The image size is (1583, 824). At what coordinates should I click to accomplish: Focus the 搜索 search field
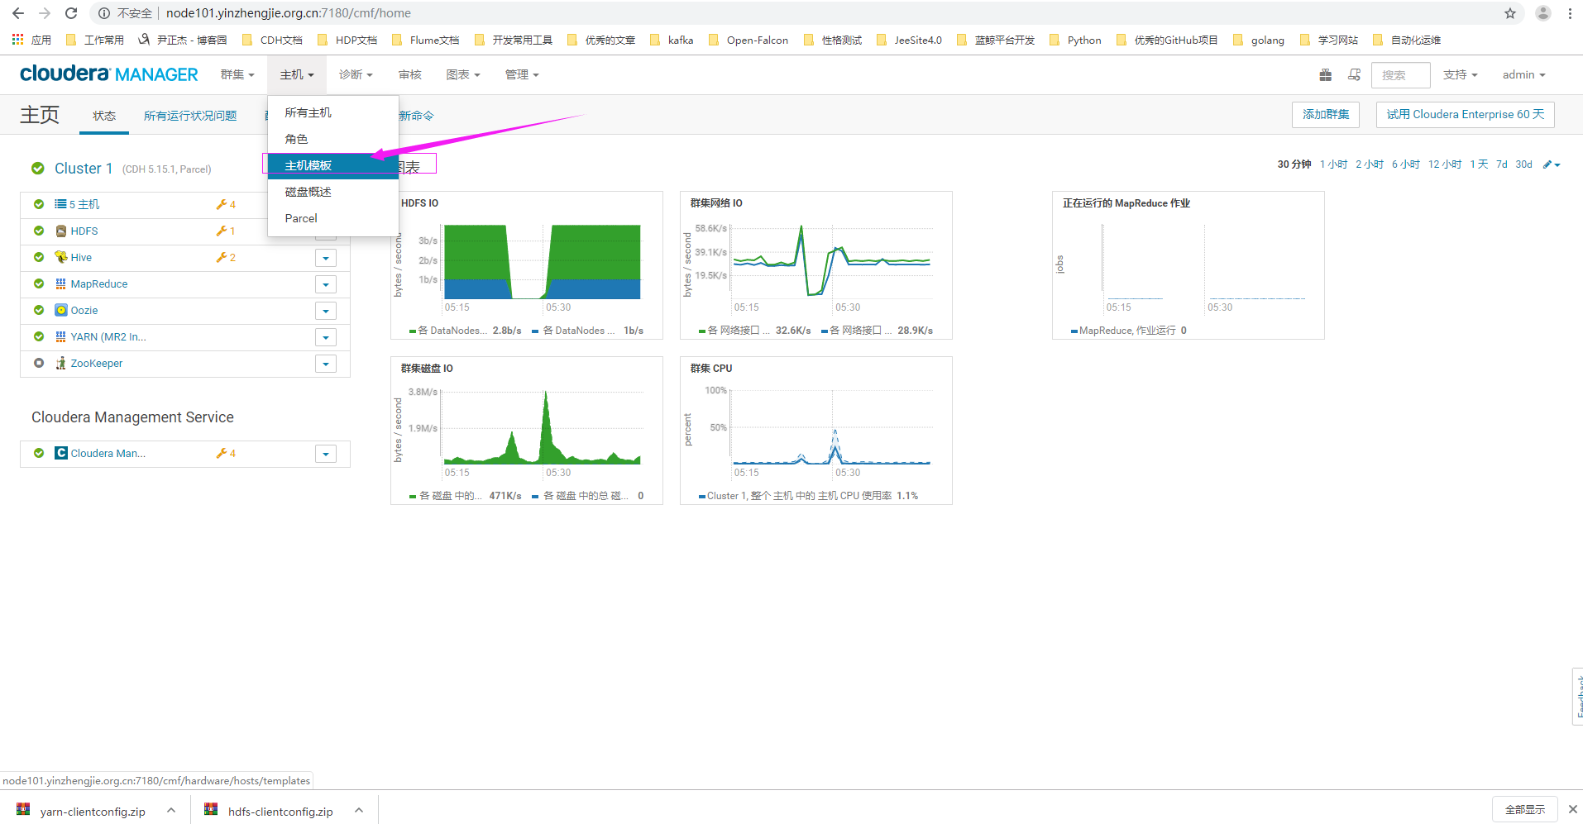coord(1400,75)
